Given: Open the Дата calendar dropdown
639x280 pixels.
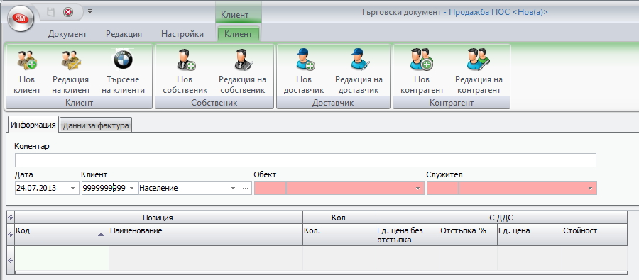Looking at the screenshot, I should click(72, 189).
